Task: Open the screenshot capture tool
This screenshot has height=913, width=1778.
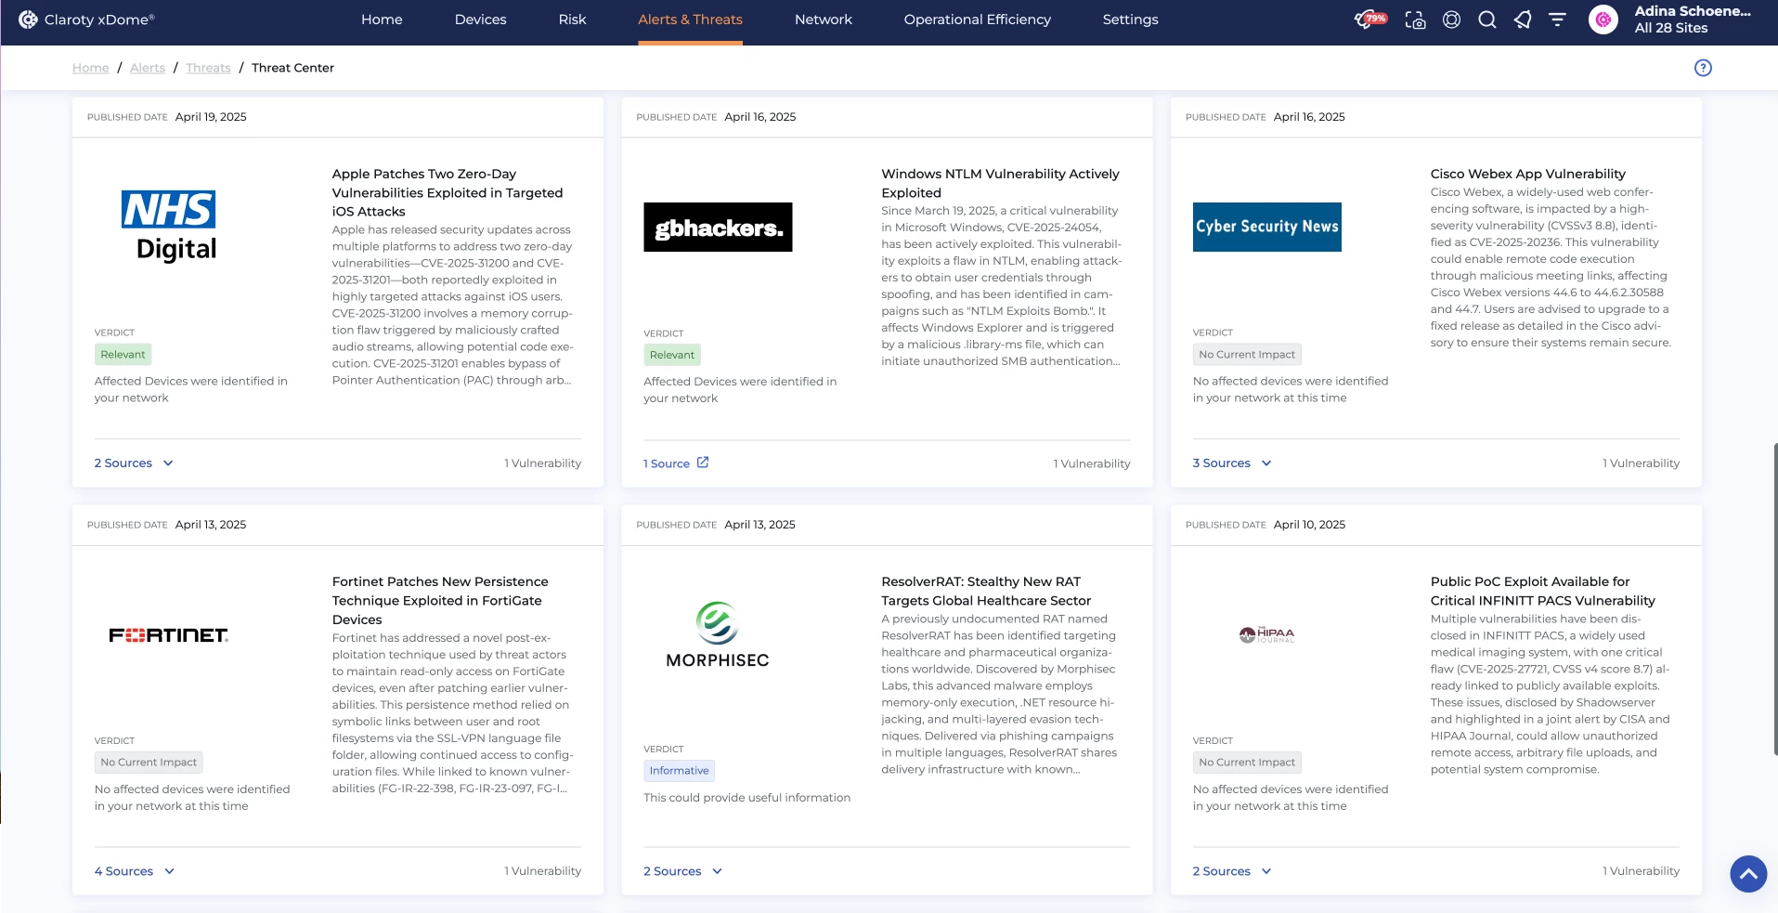Action: coord(1415,20)
